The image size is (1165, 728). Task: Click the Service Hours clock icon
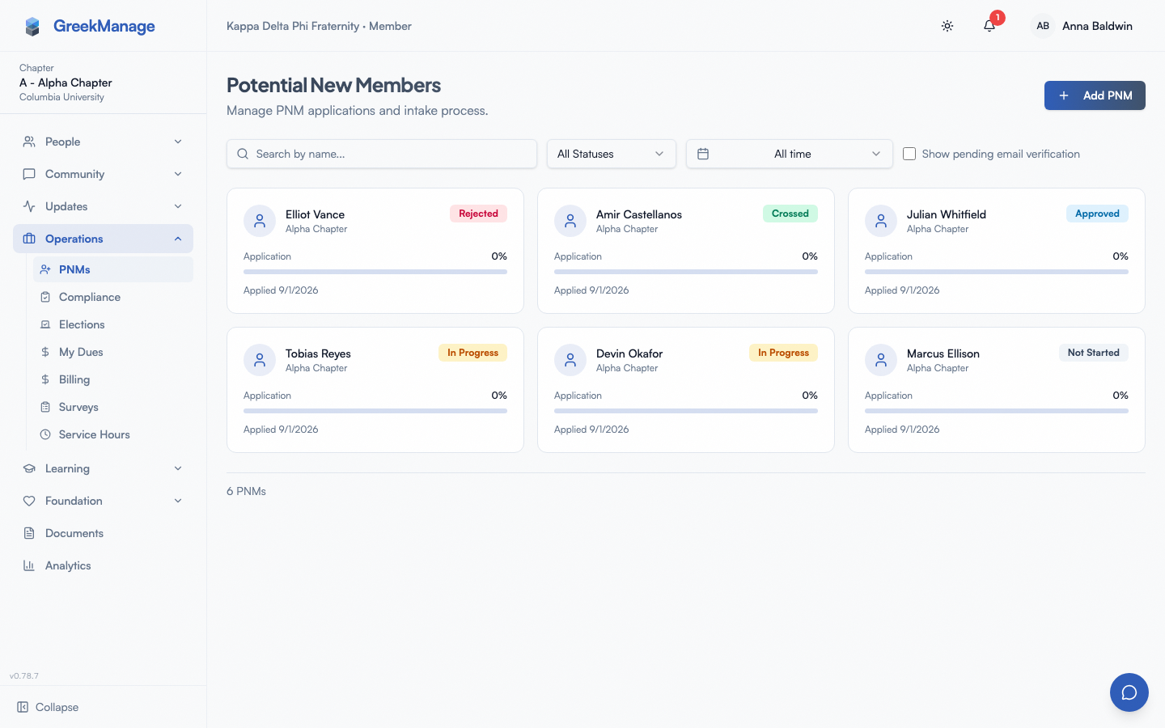tap(45, 434)
